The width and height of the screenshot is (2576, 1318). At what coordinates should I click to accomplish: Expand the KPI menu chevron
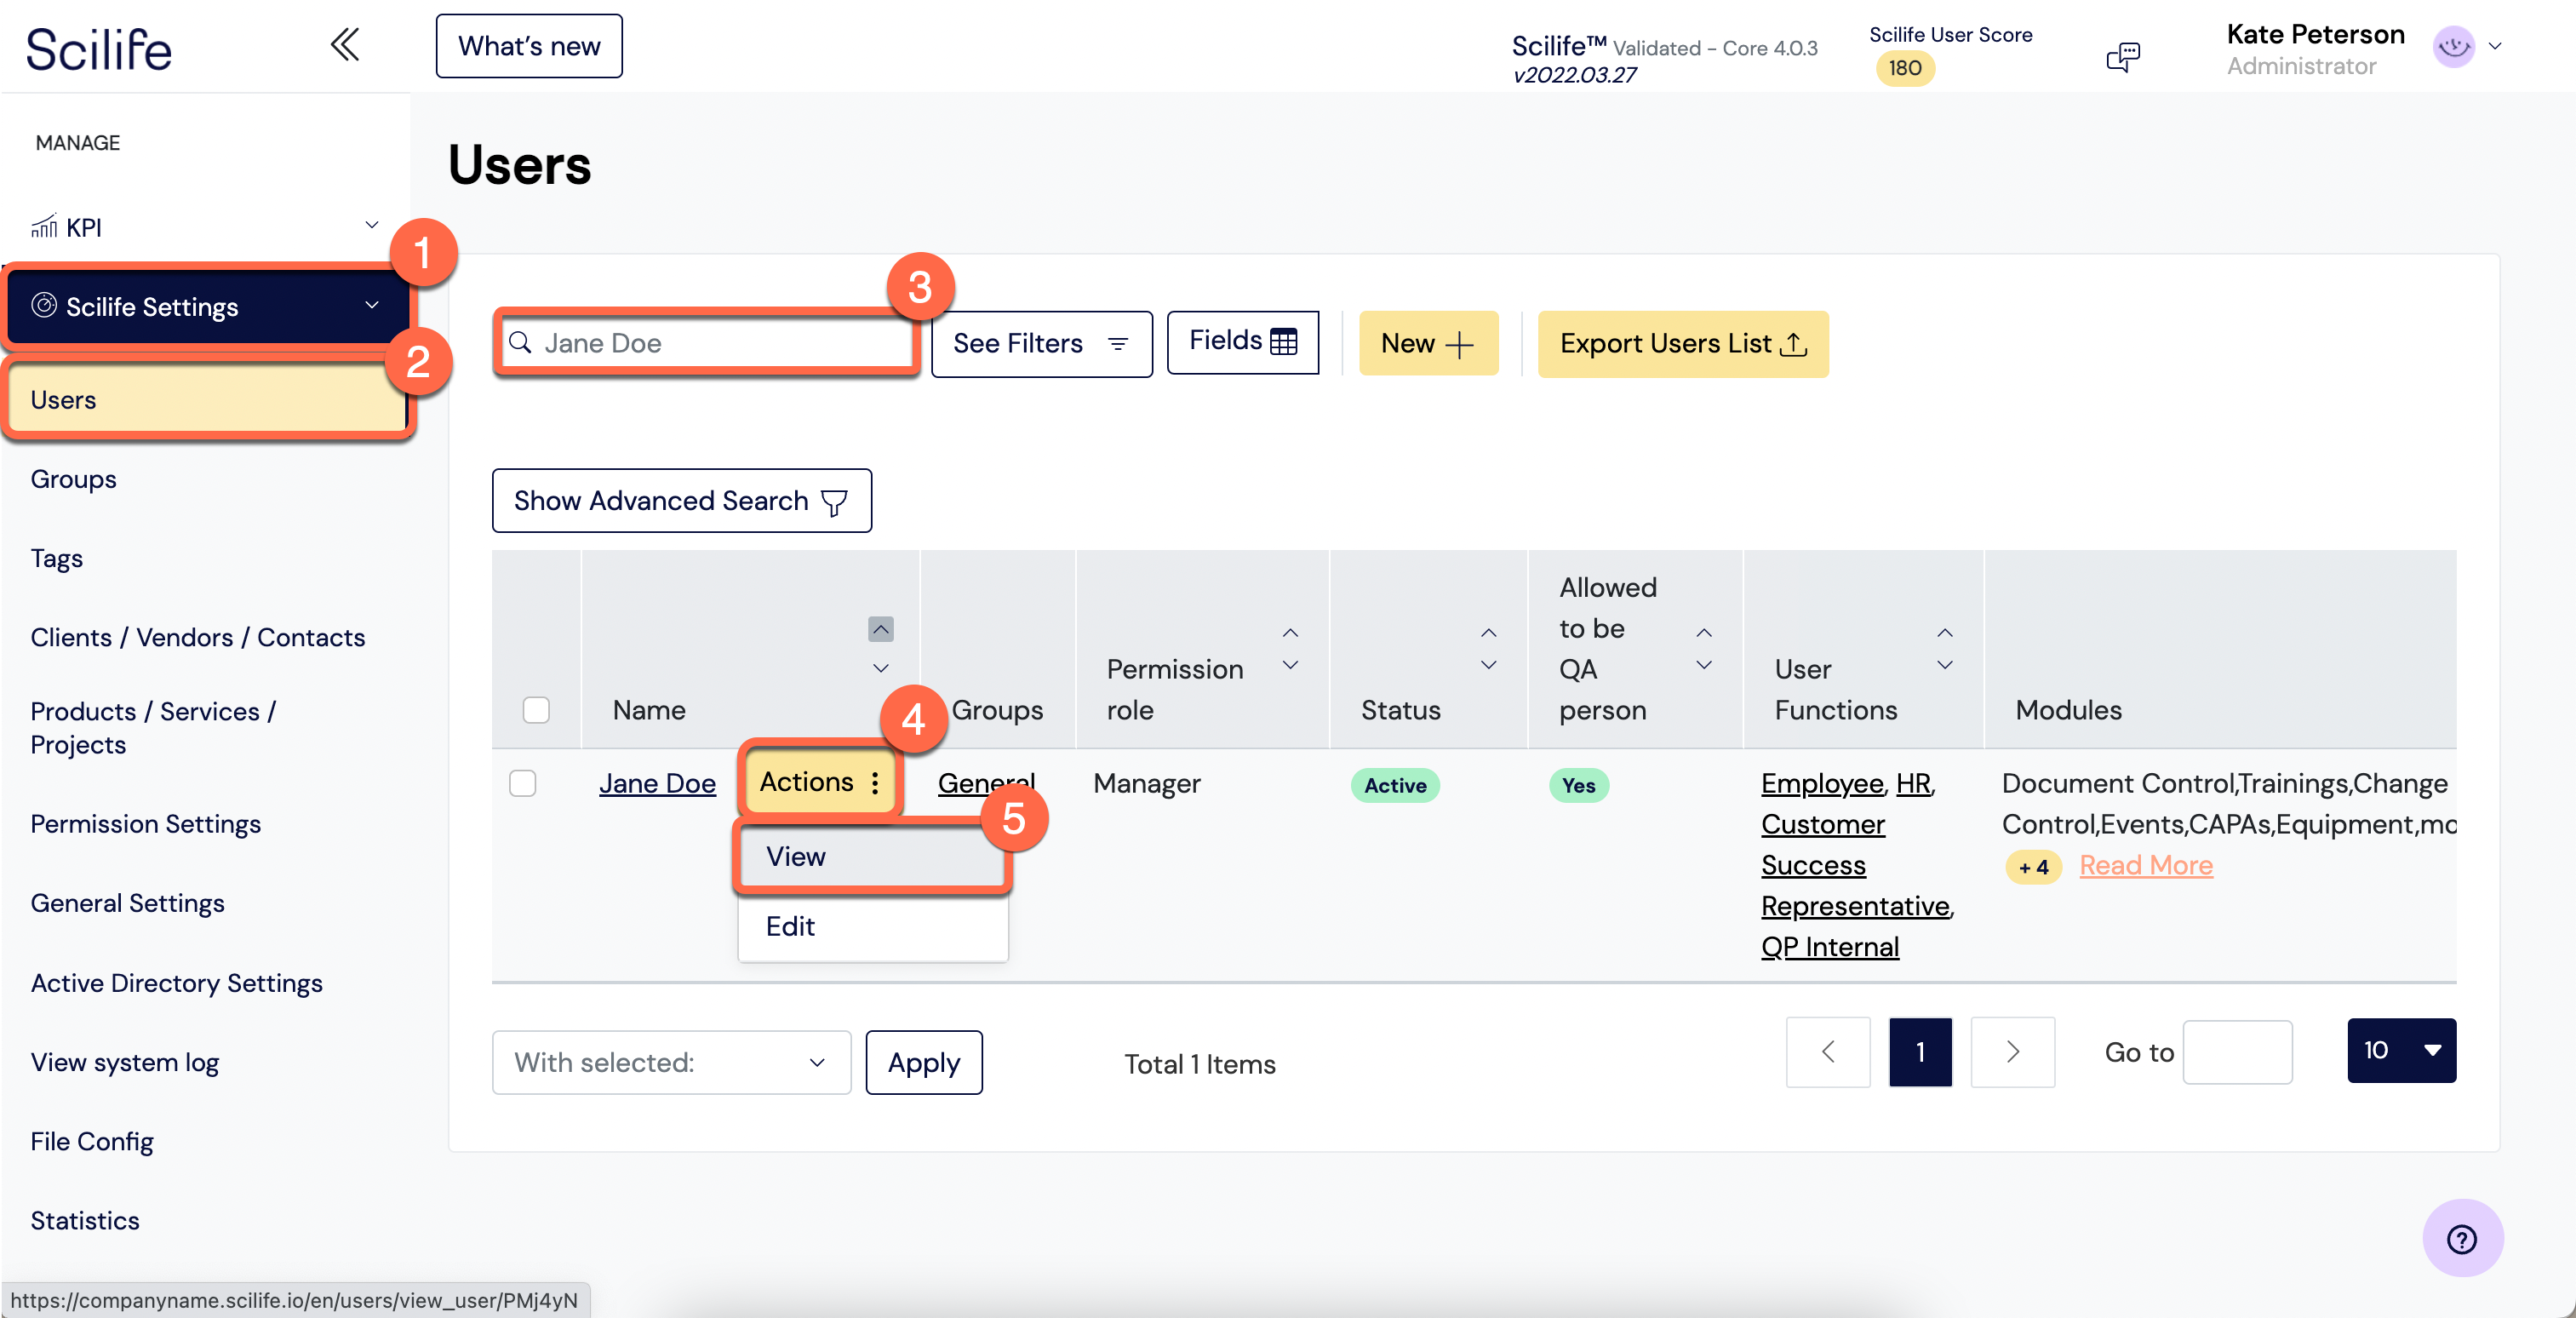[371, 225]
